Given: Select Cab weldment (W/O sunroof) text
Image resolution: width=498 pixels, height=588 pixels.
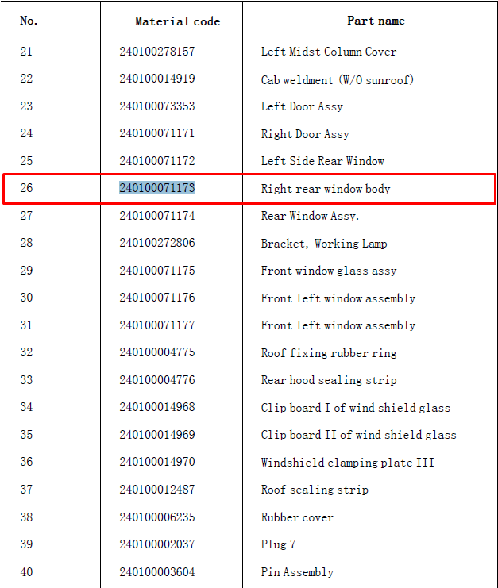Looking at the screenshot, I should click(x=338, y=79).
